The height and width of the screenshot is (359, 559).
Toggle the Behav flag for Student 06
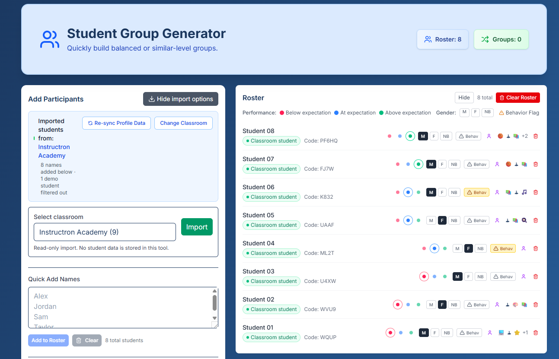tap(476, 192)
